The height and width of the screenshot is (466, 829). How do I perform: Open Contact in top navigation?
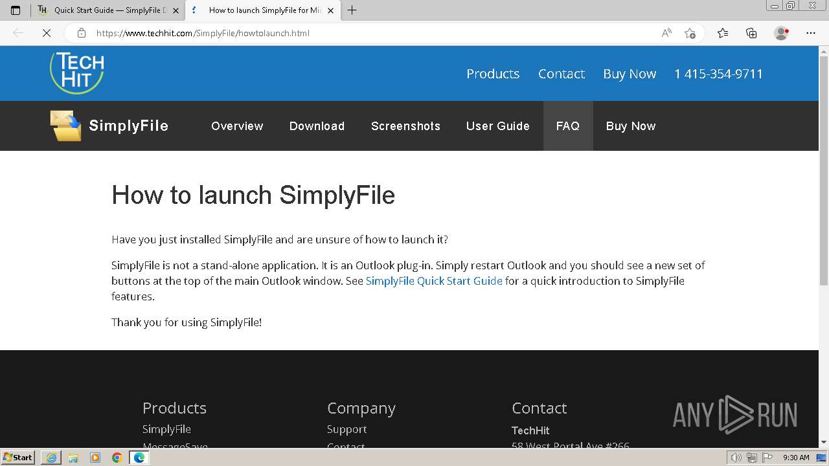pyautogui.click(x=562, y=74)
